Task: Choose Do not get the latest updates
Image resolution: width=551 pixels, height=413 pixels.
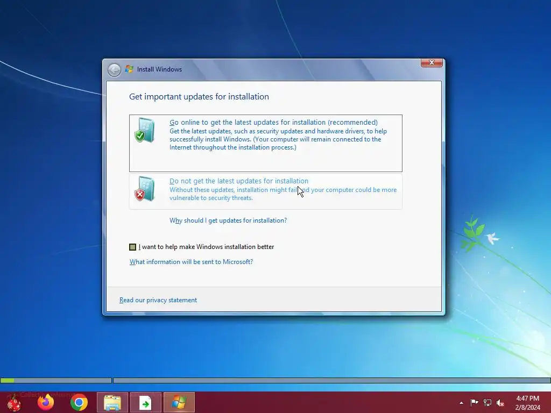Action: tap(266, 191)
